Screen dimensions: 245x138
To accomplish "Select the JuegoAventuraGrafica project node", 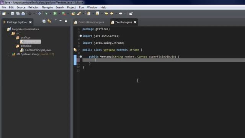I will 25,29.
